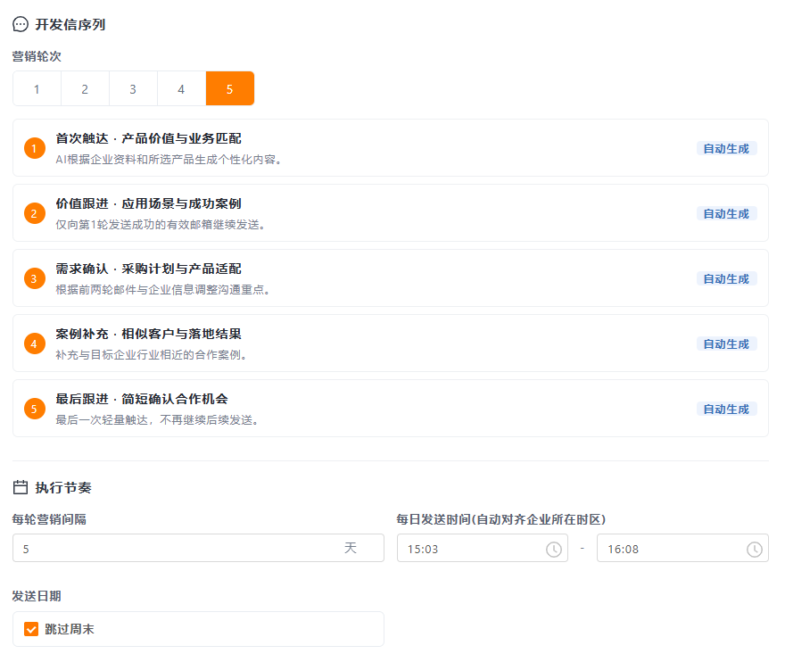Focus the 16:08 end time input
Image resolution: width=785 pixels, height=654 pixels.
[x=682, y=548]
